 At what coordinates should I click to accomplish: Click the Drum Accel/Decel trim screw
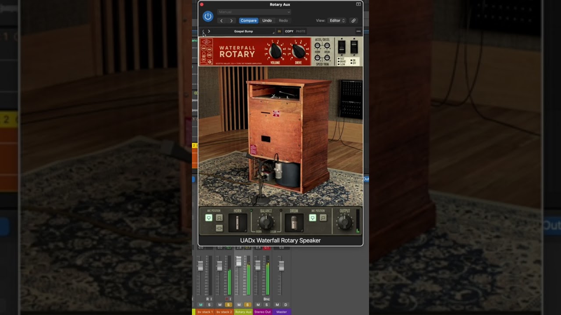(327, 45)
